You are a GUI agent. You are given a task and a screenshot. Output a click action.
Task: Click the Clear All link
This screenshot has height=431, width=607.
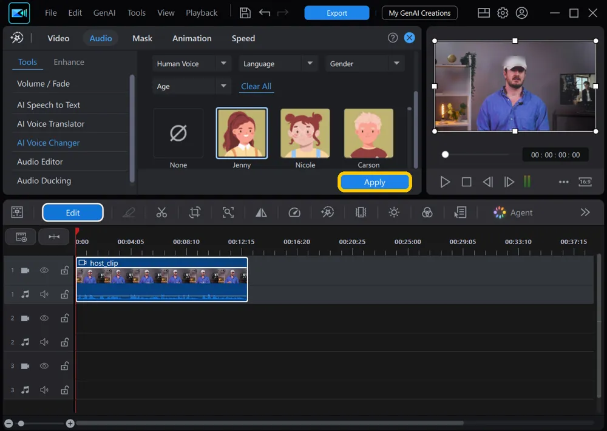pos(256,86)
